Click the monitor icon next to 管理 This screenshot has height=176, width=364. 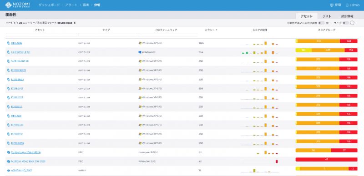332,5
